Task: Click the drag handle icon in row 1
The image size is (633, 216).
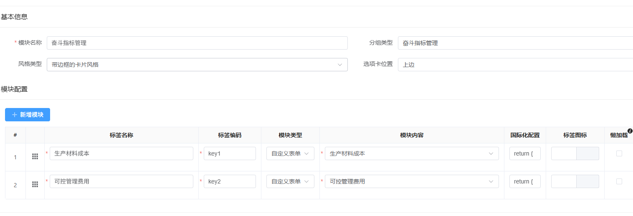Action: click(x=35, y=156)
